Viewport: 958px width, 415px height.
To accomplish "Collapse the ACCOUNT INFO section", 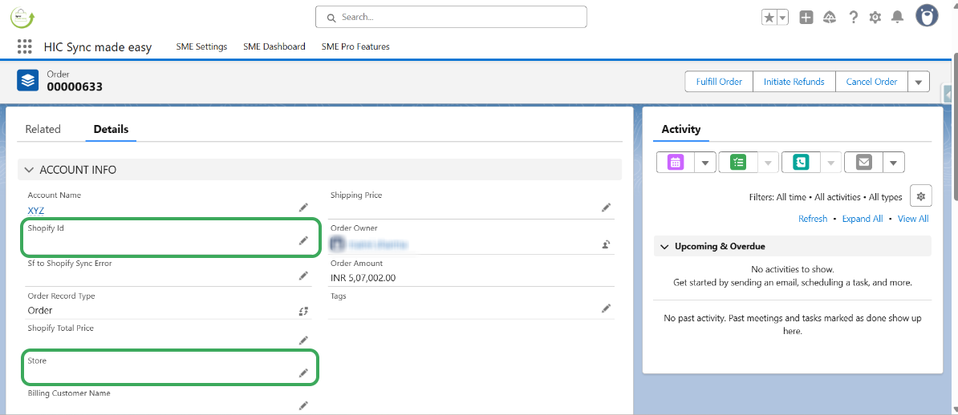I will tap(30, 170).
